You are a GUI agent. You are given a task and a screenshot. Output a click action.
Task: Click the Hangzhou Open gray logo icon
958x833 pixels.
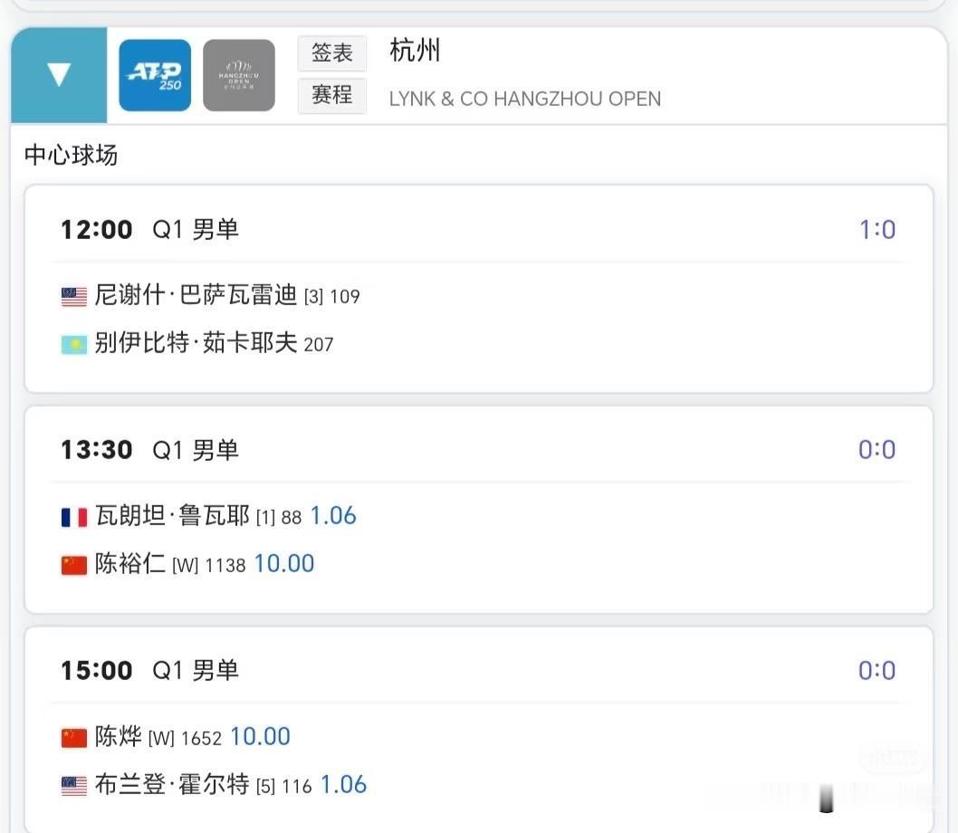coord(239,75)
